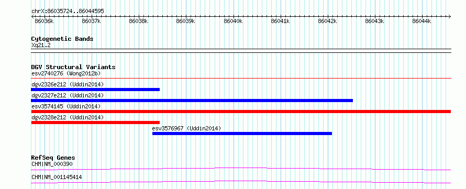Click the magenta CHM|NM_001145414 gene line
The width and height of the screenshot is (466, 189).
pos(241,182)
